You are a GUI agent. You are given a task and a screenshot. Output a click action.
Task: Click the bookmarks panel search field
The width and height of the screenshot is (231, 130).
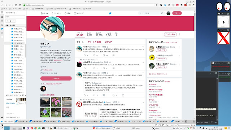[x=15, y=17]
